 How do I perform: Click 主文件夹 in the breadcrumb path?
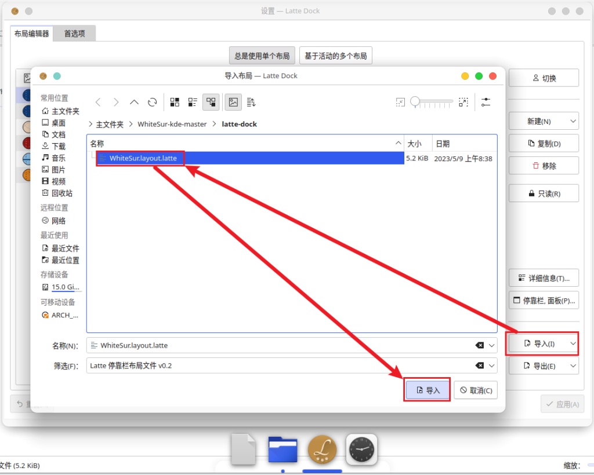[x=110, y=125]
